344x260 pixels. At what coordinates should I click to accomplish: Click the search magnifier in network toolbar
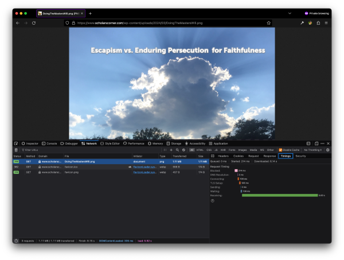pos(177,150)
